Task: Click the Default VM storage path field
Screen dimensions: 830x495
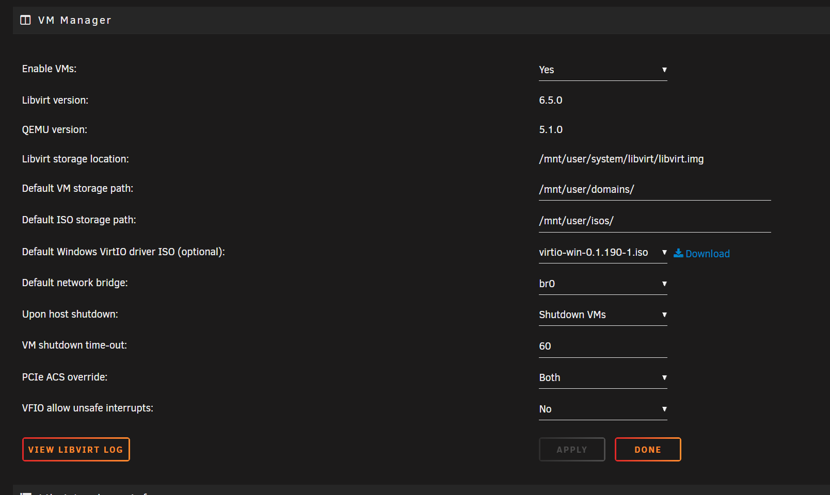Action: tap(655, 190)
